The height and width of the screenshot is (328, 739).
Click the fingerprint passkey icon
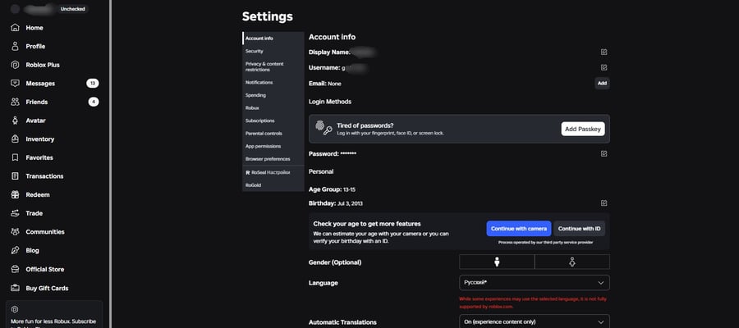tap(324, 128)
